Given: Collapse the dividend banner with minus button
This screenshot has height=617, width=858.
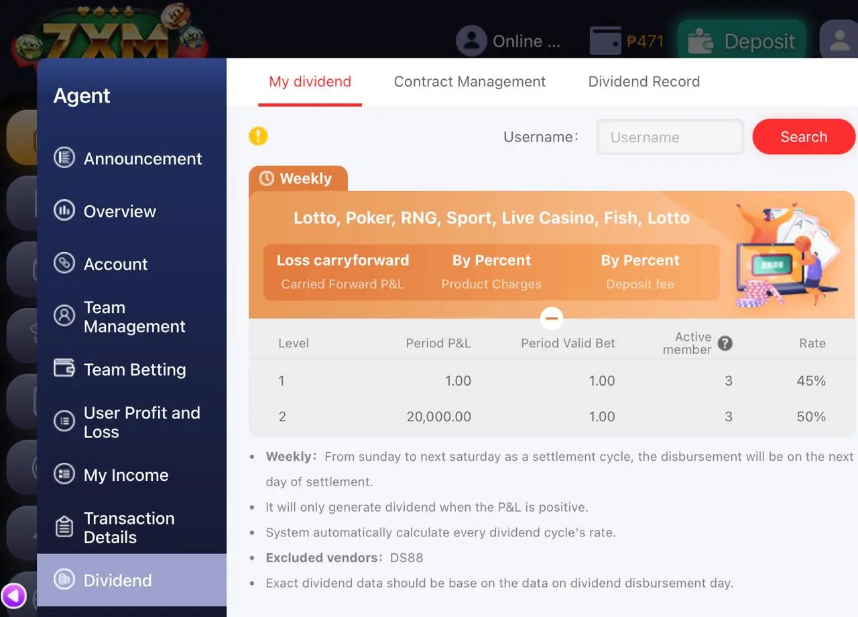Looking at the screenshot, I should 552,318.
